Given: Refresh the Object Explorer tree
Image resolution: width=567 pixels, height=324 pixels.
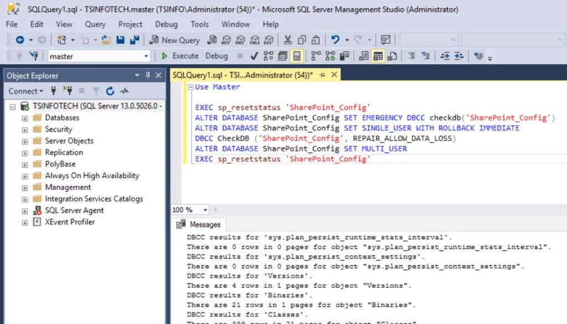Looking at the screenshot, I should click(x=110, y=91).
